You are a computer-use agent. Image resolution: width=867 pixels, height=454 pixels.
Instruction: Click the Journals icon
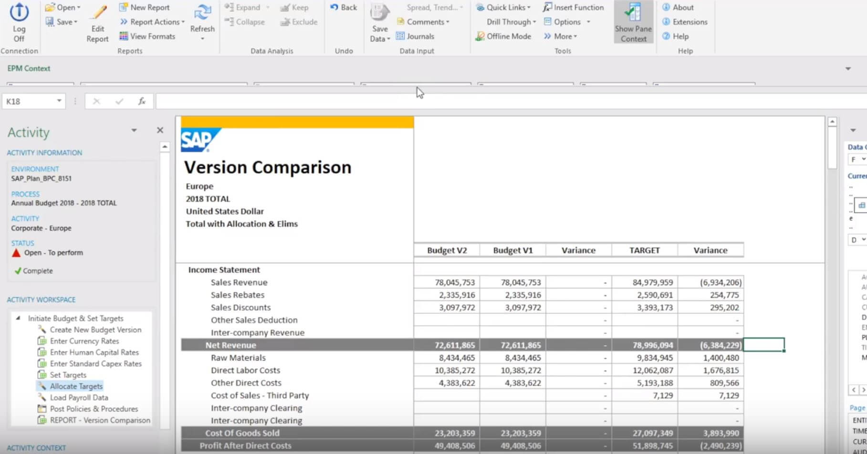(400, 36)
